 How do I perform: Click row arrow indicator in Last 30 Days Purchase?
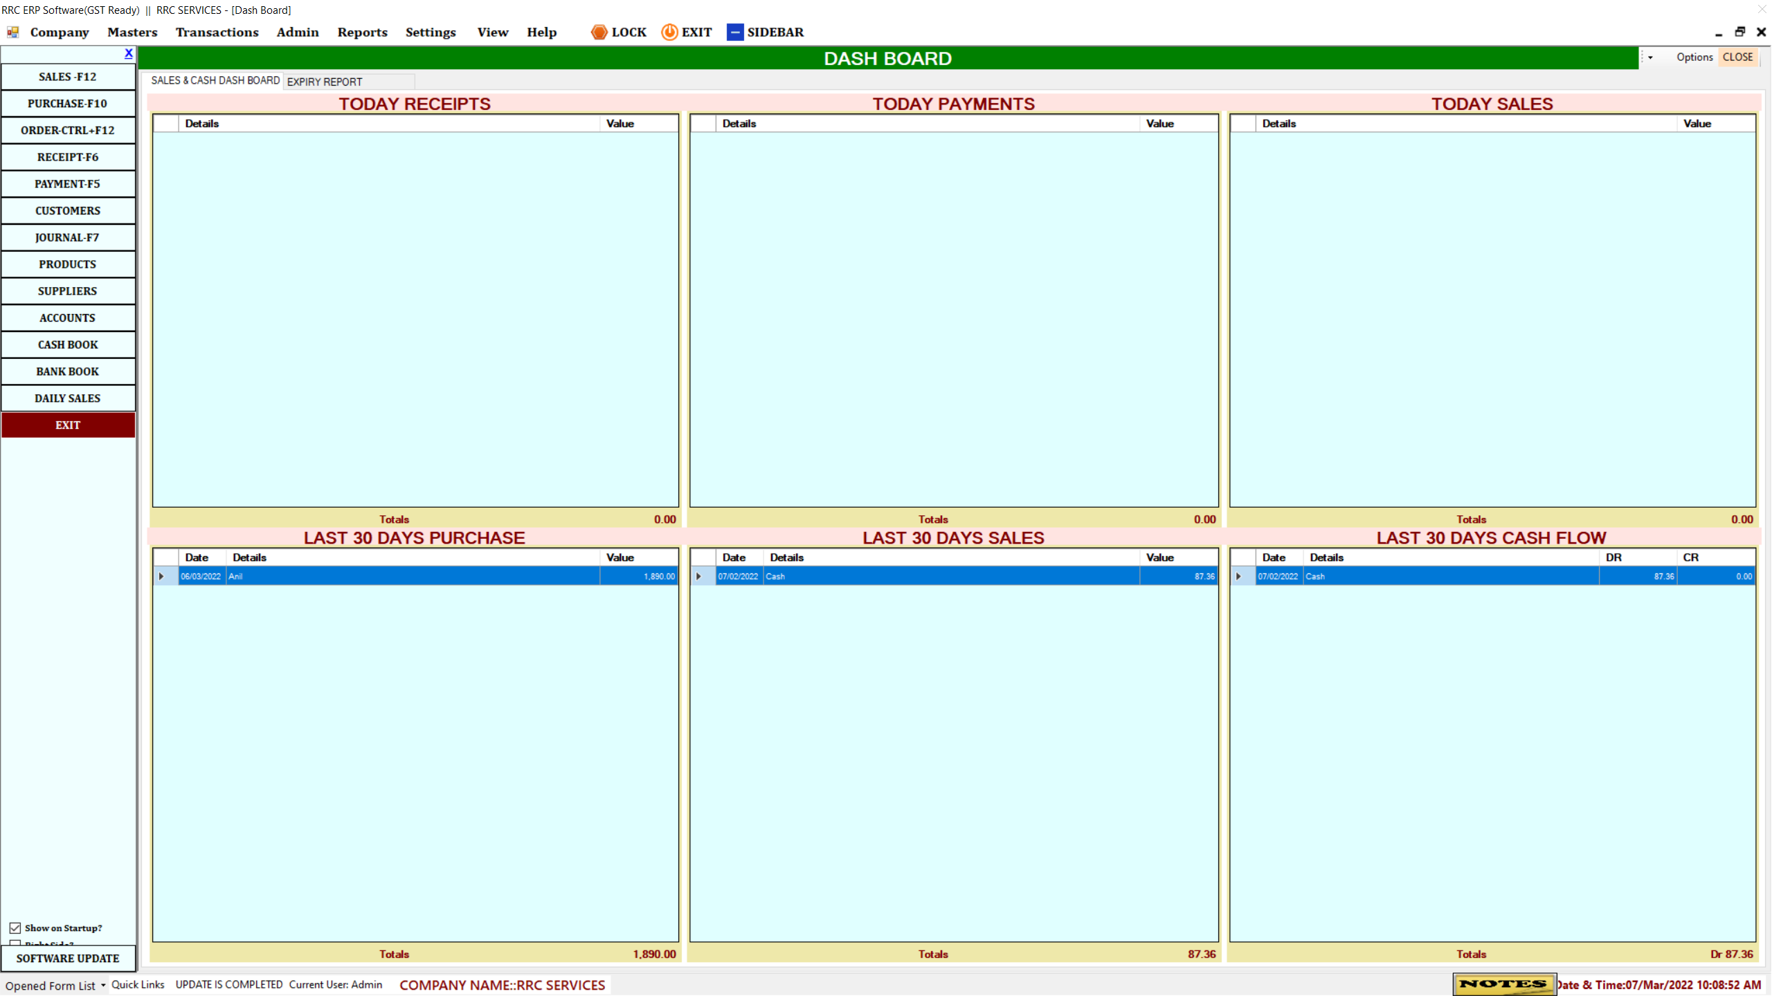(x=161, y=576)
